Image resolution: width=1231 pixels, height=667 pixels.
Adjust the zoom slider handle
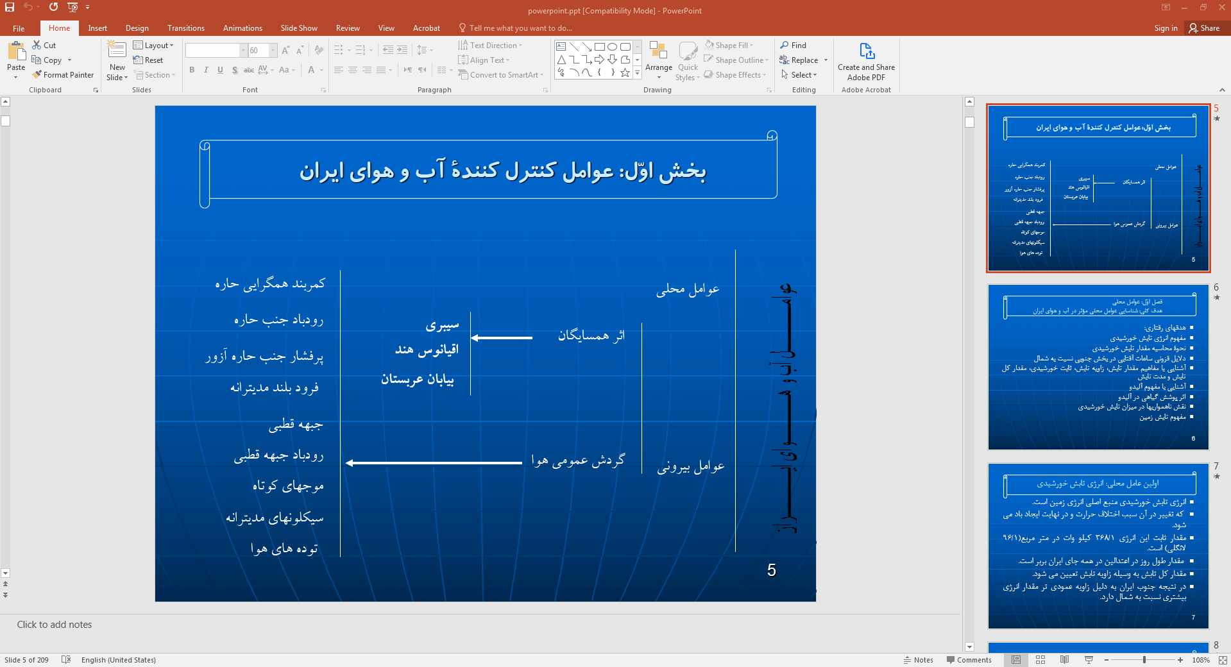point(1144,660)
